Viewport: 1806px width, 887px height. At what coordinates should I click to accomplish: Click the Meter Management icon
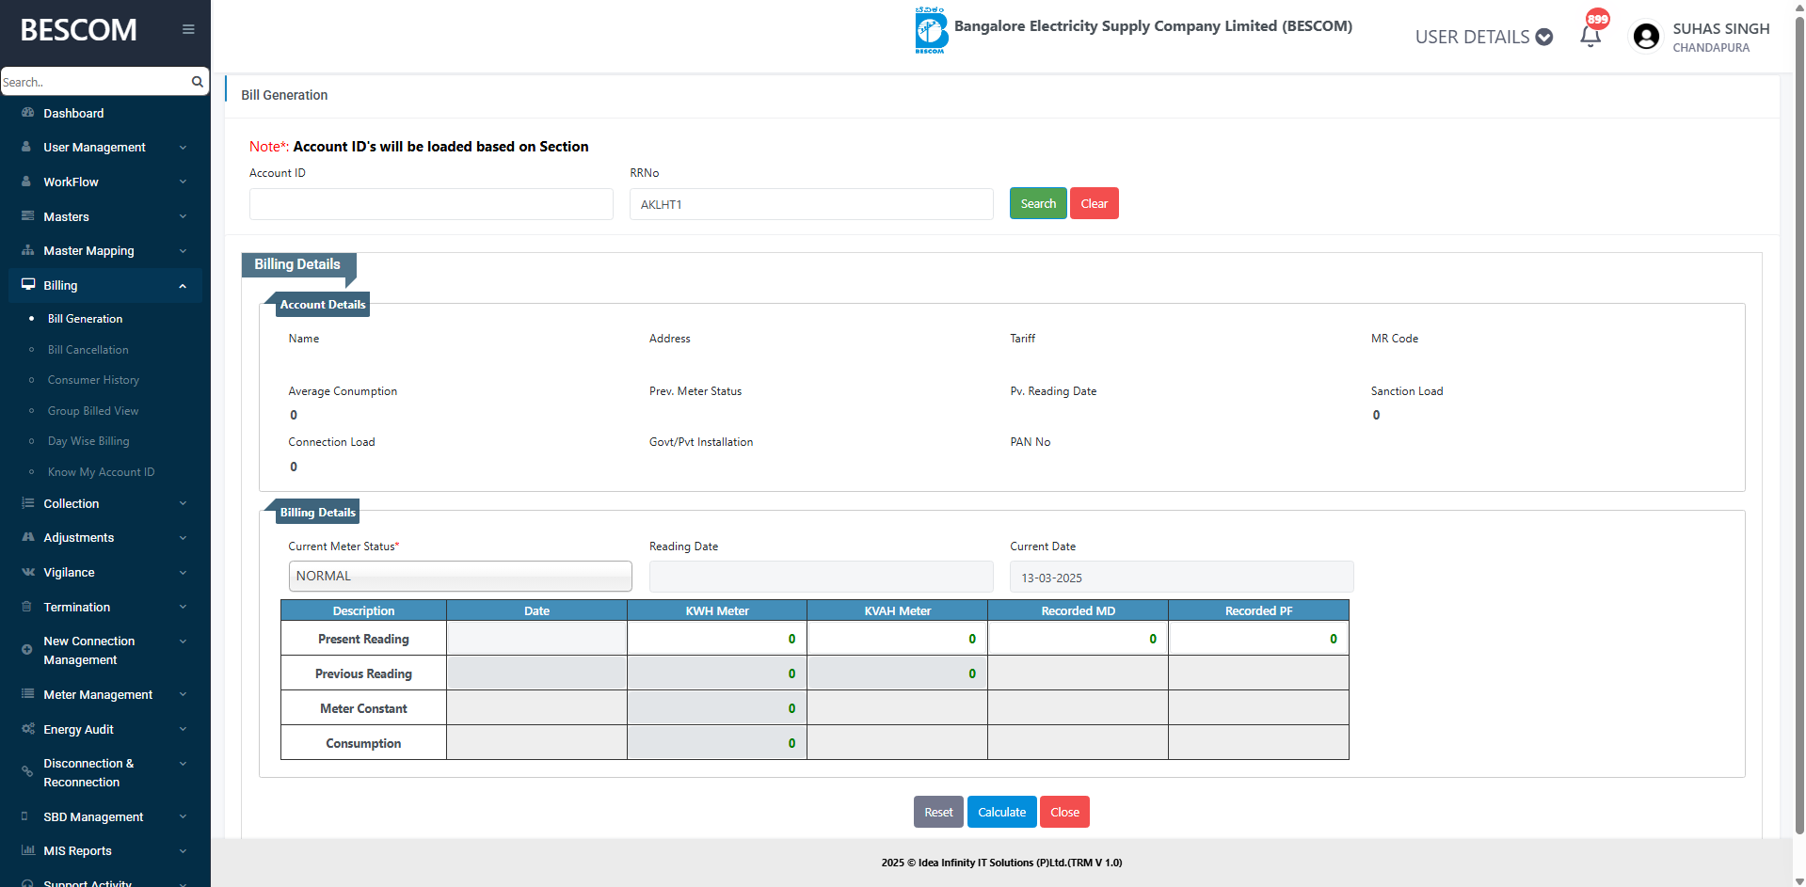pos(27,694)
